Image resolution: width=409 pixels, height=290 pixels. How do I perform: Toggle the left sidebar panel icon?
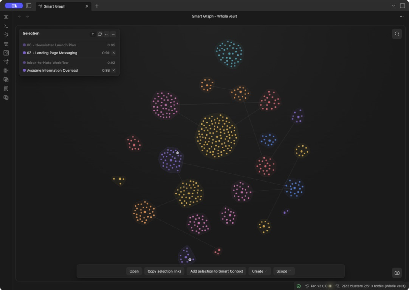pos(29,6)
